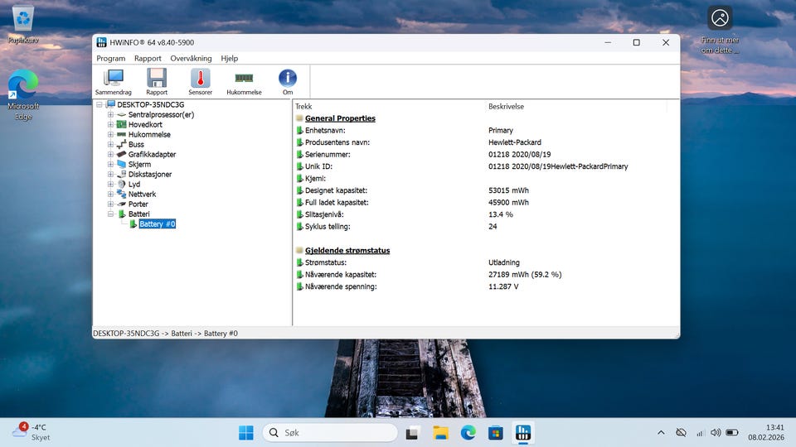Click the Hukommelse memory toolbar icon

[x=244, y=81]
